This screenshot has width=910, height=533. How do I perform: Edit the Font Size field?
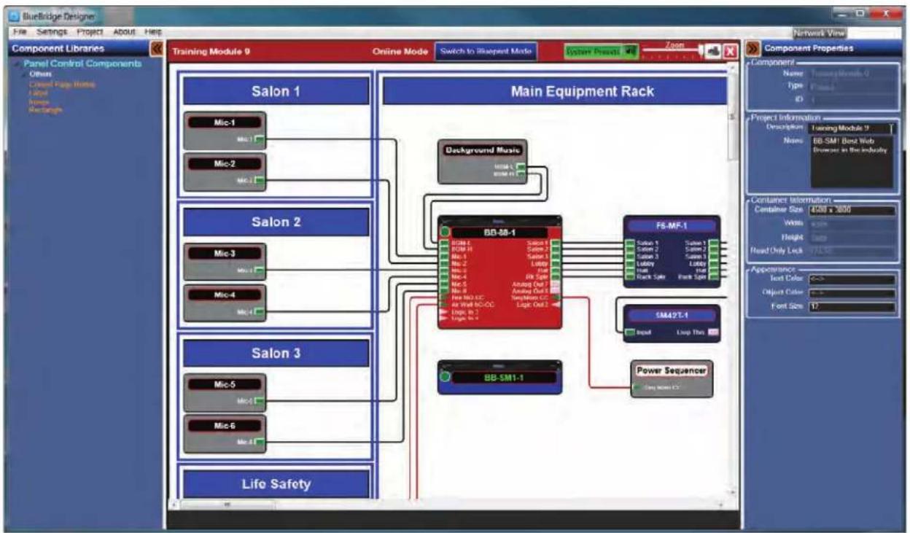click(x=852, y=307)
